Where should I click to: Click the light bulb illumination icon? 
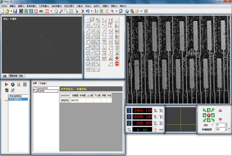point(117,52)
